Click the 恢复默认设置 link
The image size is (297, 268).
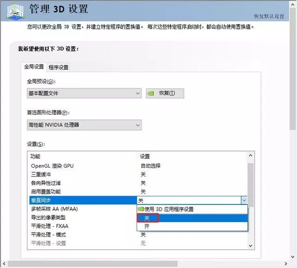tap(269, 16)
